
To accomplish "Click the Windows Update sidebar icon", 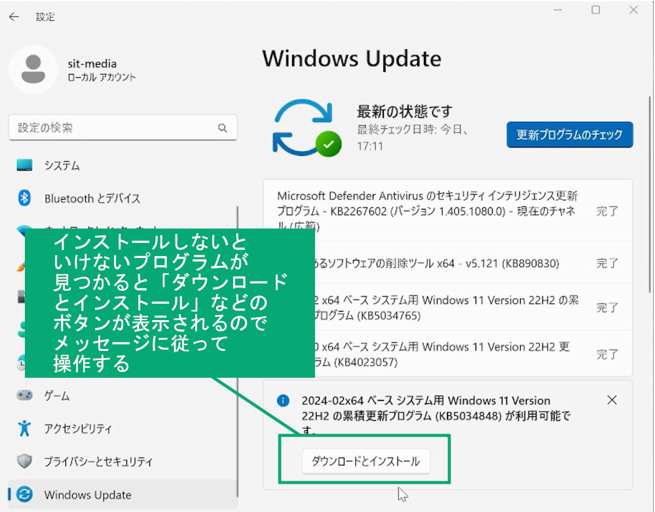I will pyautogui.click(x=24, y=494).
